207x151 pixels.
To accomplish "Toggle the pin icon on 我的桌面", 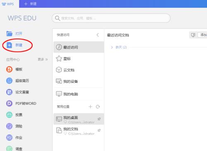I will (99, 119).
